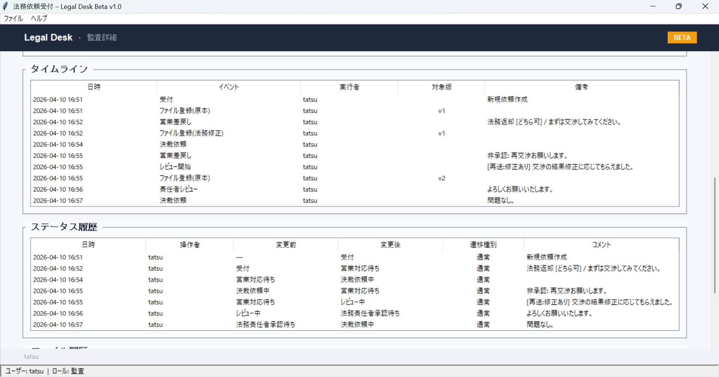Viewport: 719px width, 377px height.
Task: Click the イベント column header in タイムライン
Action: pyautogui.click(x=228, y=87)
